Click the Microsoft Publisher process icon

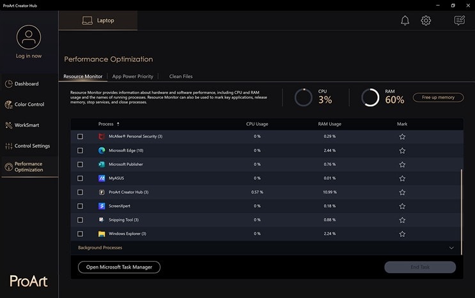[102, 165]
